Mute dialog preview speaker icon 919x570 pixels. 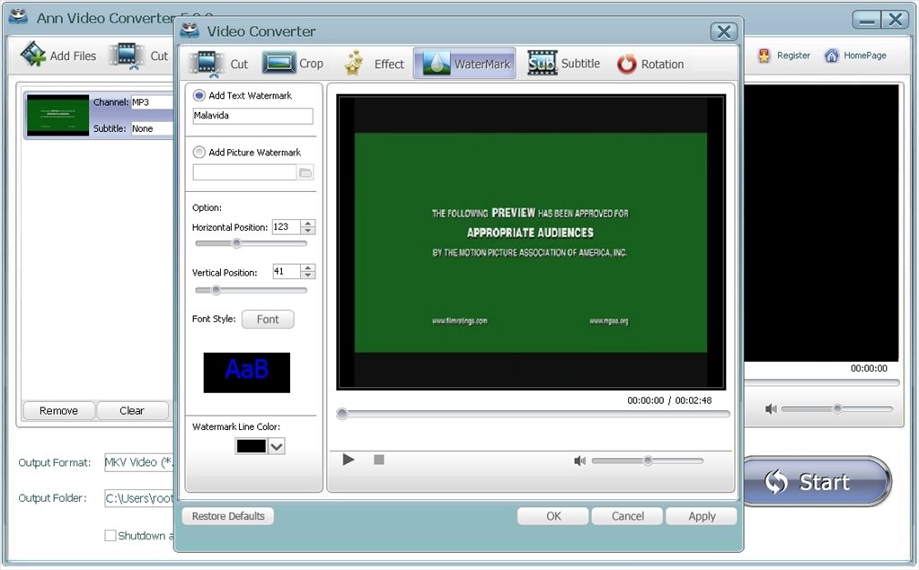(x=579, y=461)
